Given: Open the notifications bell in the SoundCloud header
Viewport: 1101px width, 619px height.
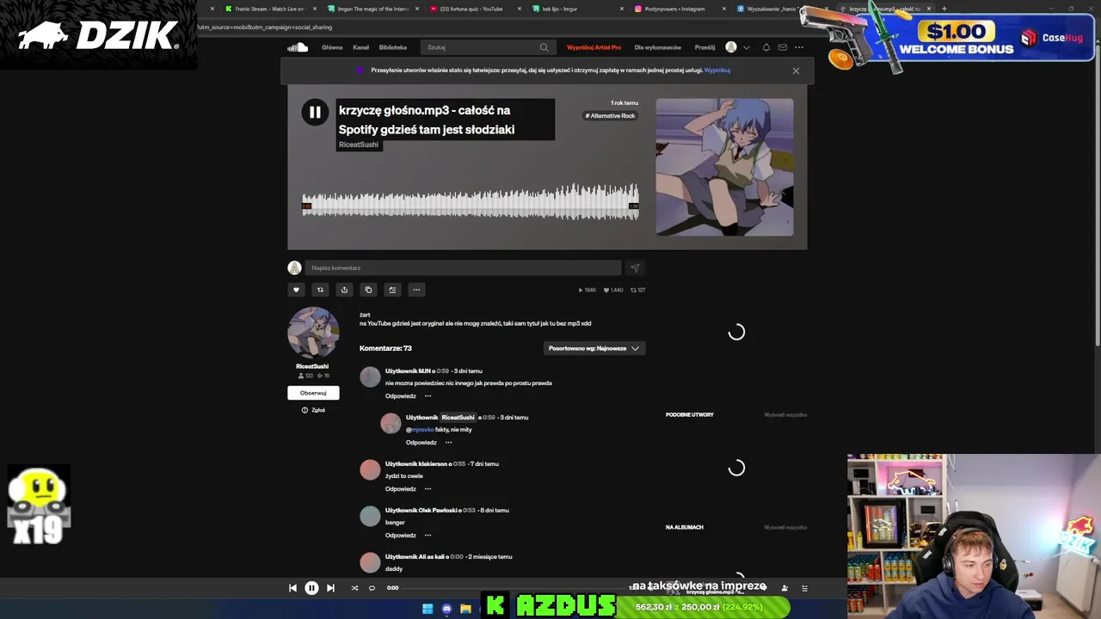Looking at the screenshot, I should 766,47.
